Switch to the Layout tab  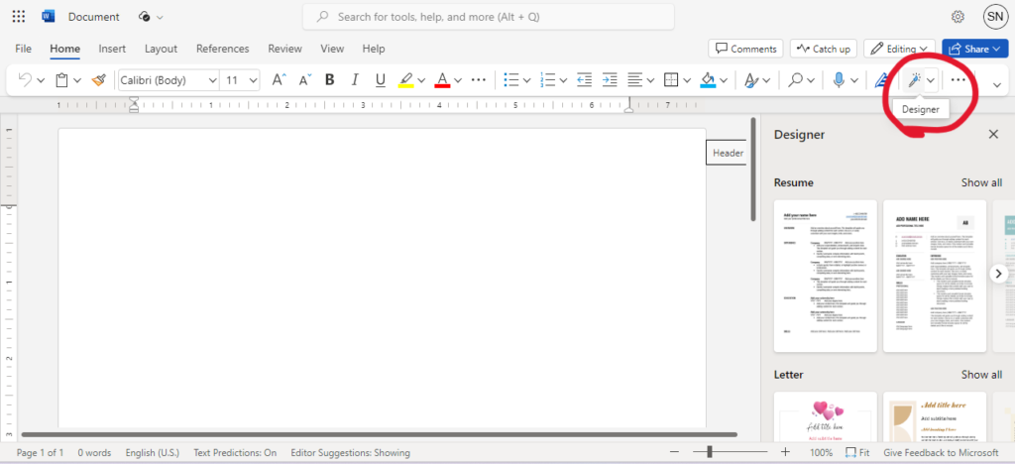161,49
